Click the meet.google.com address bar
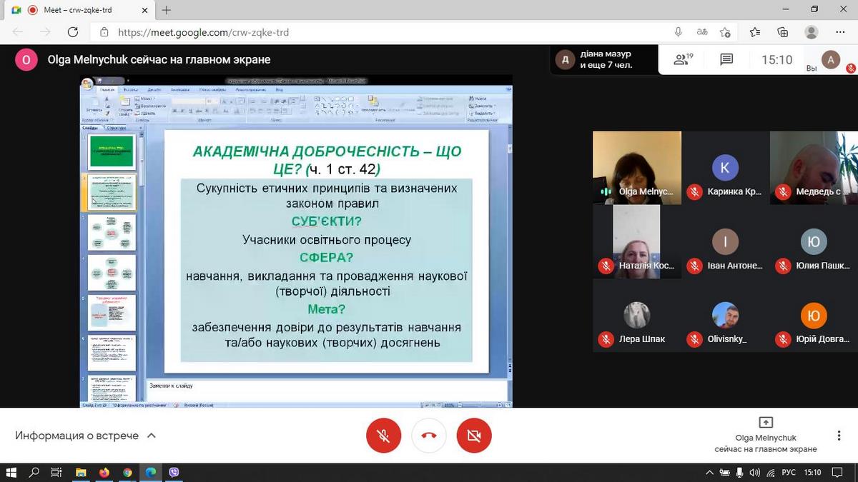 pyautogui.click(x=357, y=32)
